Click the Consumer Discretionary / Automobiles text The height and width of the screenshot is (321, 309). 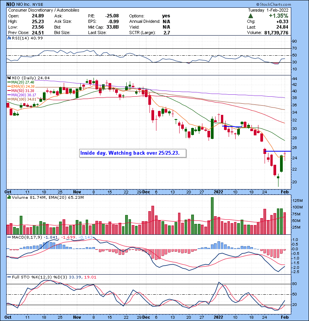[x=44, y=10]
